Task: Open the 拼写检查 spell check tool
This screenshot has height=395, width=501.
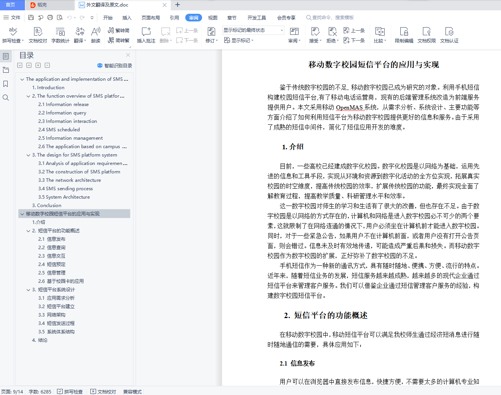Action: point(13,35)
